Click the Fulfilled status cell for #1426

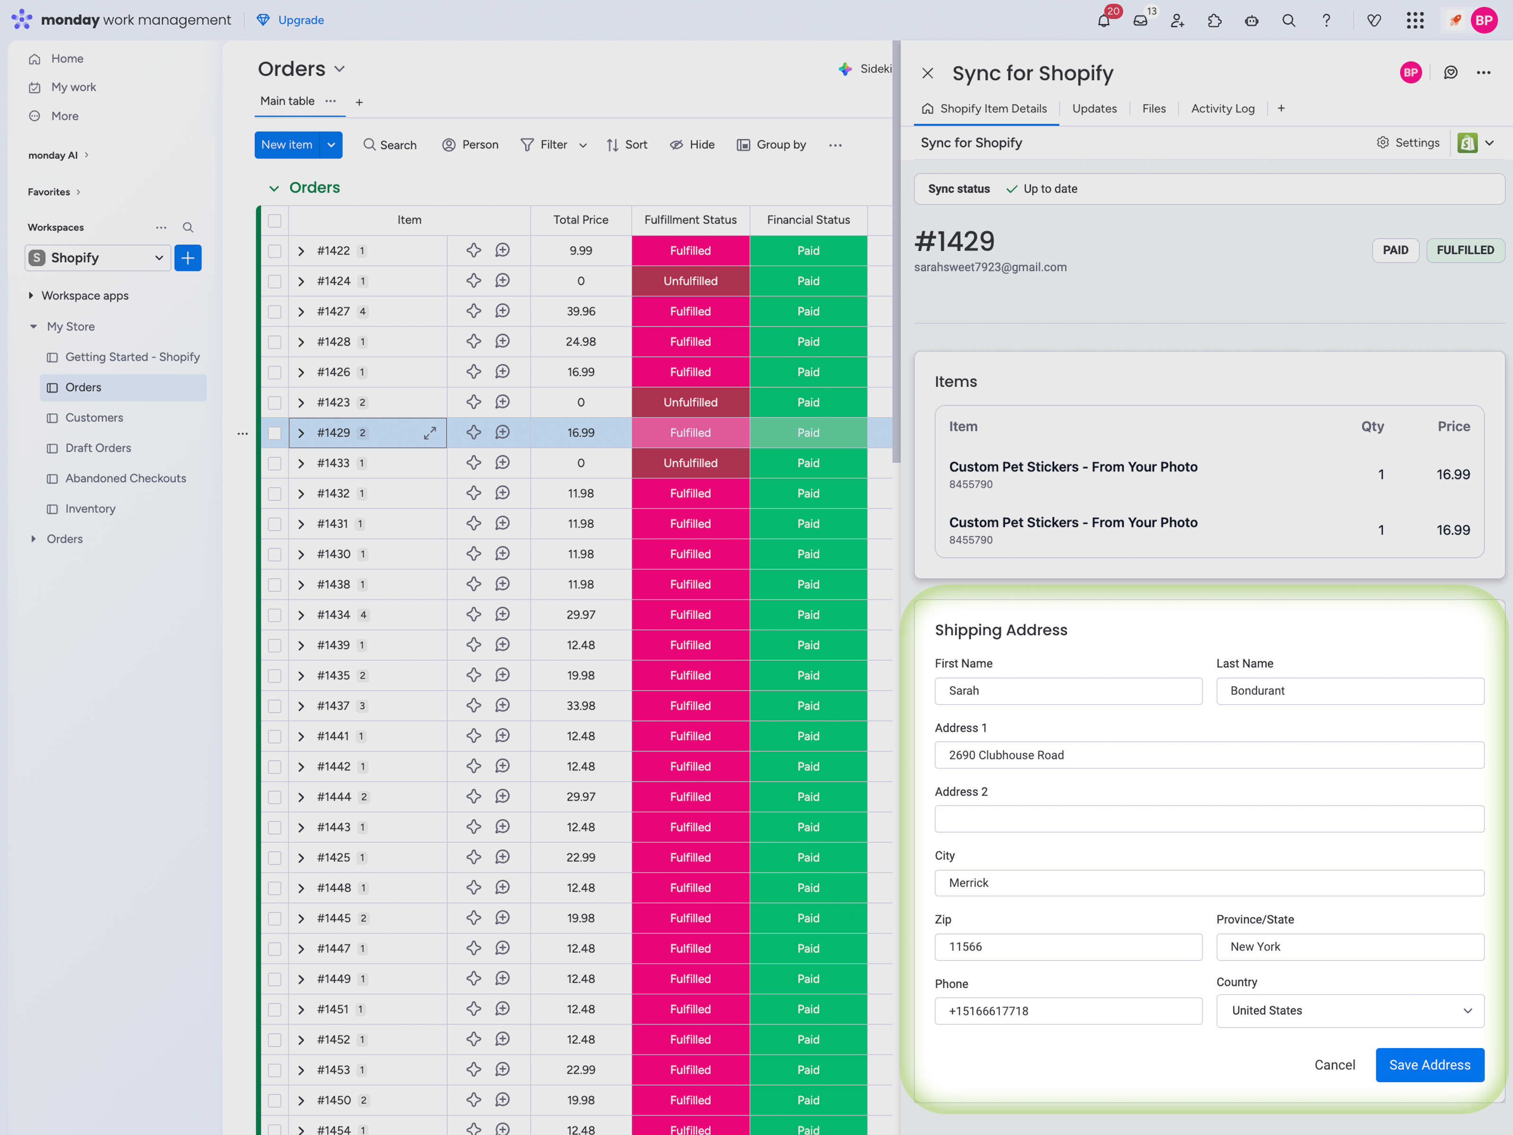(689, 372)
